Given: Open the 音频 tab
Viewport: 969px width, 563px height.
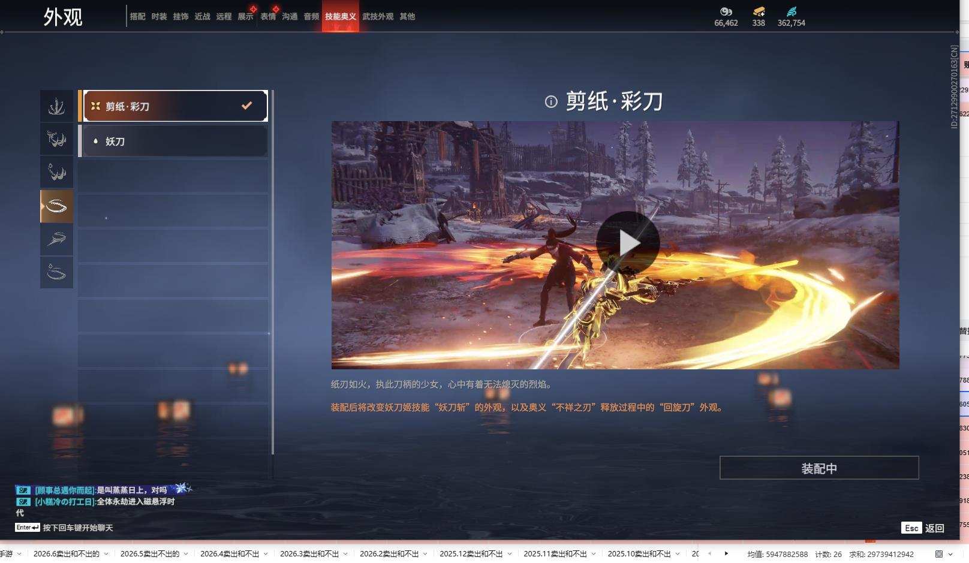Looking at the screenshot, I should [311, 16].
